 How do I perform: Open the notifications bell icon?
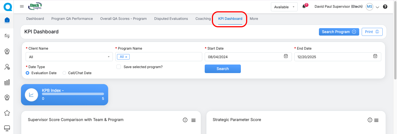click(304, 7)
